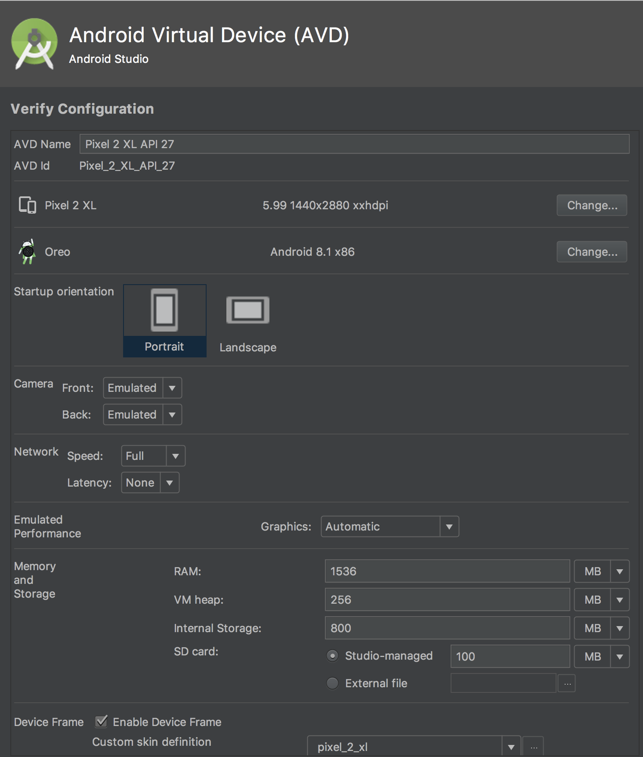
Task: Open the Internal Storage unit dropdown
Action: 602,628
